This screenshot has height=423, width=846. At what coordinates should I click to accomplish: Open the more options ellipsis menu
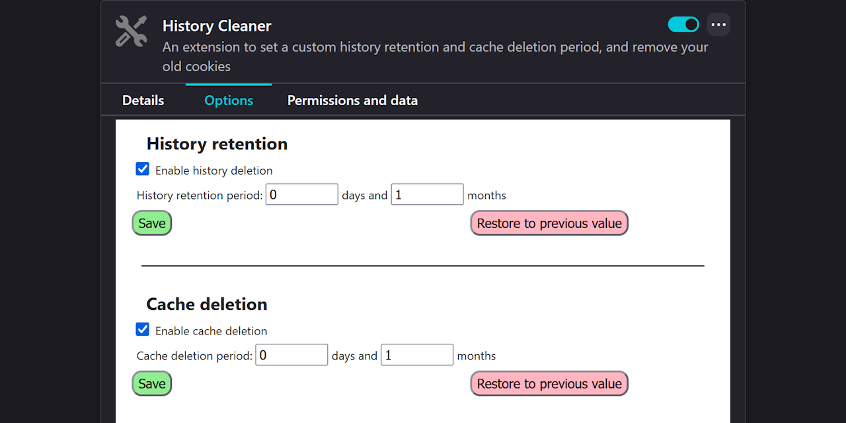coord(718,24)
